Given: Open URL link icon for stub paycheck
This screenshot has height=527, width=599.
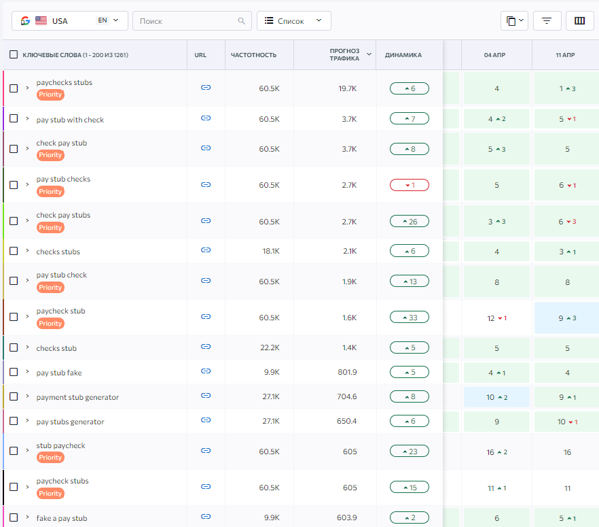Looking at the screenshot, I should [x=206, y=451].
